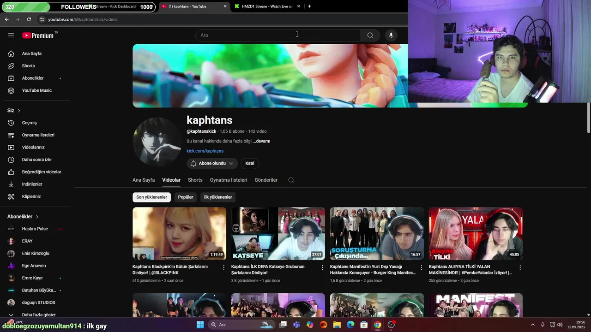
Task: Switch to the Gönderiler channel tab
Action: [266, 180]
